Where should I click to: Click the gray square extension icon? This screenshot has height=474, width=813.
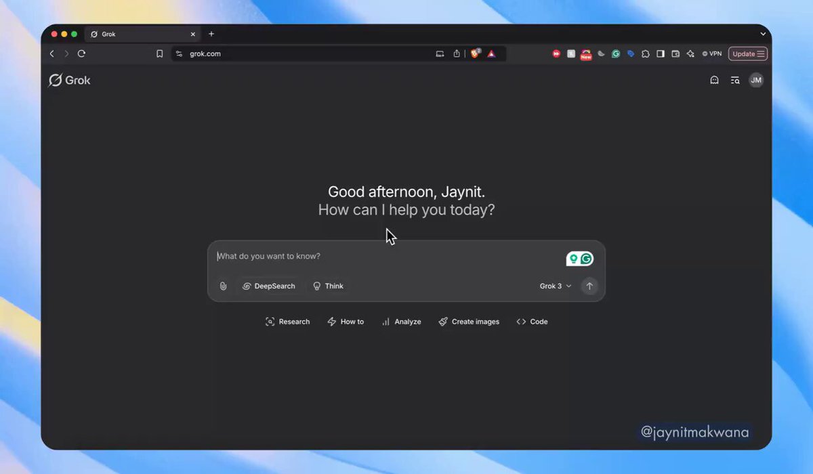(571, 53)
